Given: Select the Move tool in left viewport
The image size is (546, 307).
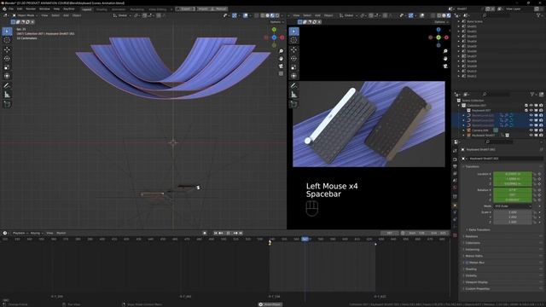Looking at the screenshot, I should [7, 49].
